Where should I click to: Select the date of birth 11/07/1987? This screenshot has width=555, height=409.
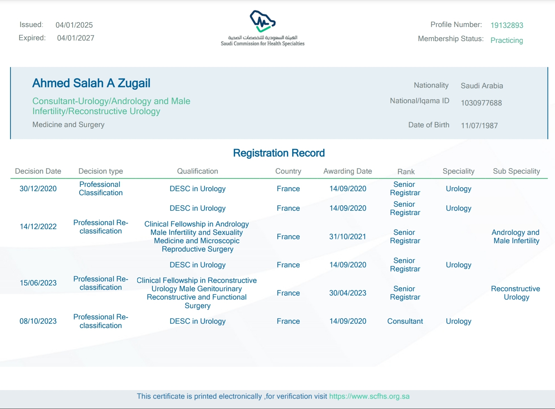tap(479, 126)
